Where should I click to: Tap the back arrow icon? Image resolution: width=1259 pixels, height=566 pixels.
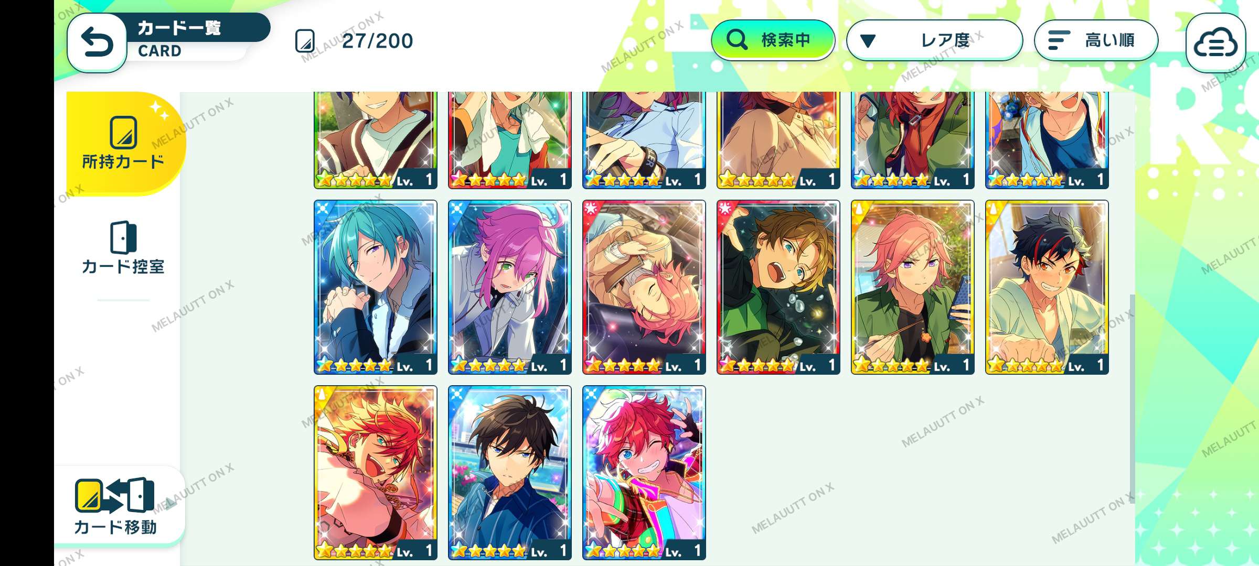pyautogui.click(x=97, y=42)
